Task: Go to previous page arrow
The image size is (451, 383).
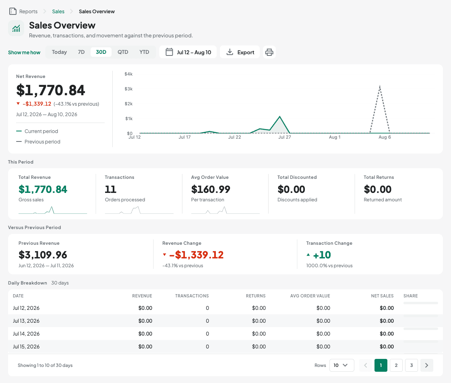Action: [x=366, y=365]
